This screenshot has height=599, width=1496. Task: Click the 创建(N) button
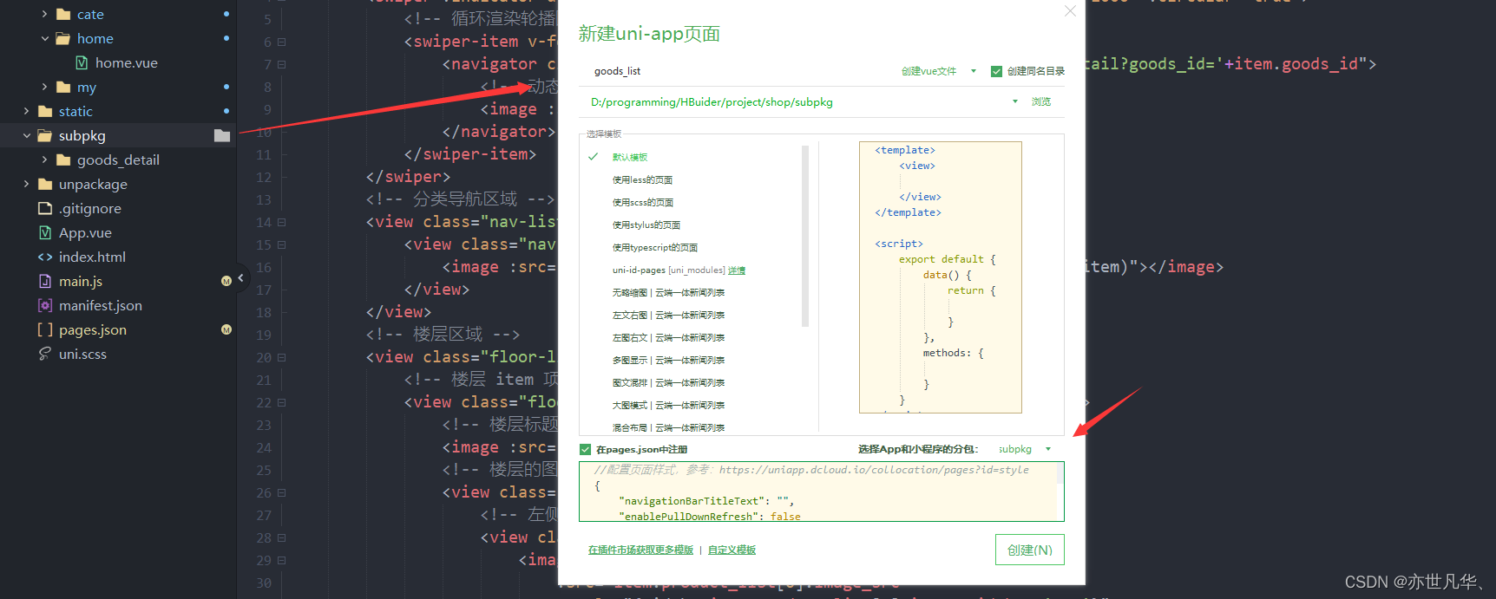pos(1029,550)
